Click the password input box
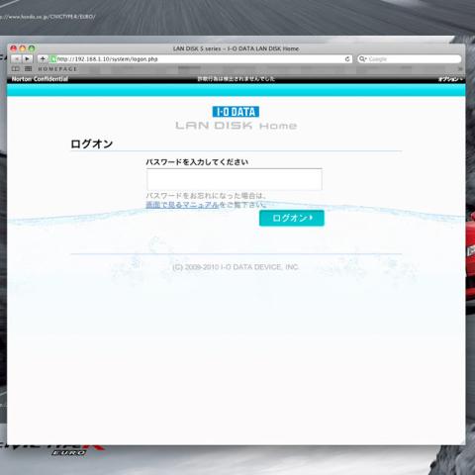This screenshot has width=475, height=475. tap(235, 179)
